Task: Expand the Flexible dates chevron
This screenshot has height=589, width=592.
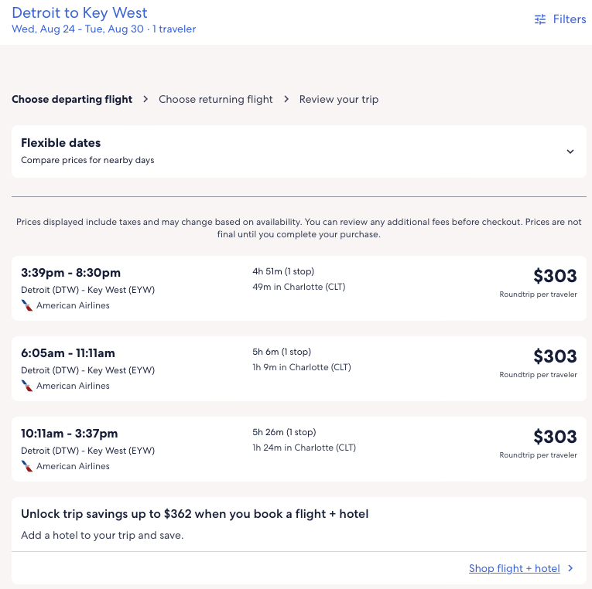Action: (x=570, y=152)
